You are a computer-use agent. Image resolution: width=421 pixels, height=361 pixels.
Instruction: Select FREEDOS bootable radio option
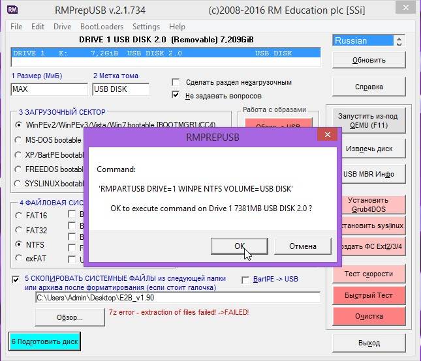[18, 169]
